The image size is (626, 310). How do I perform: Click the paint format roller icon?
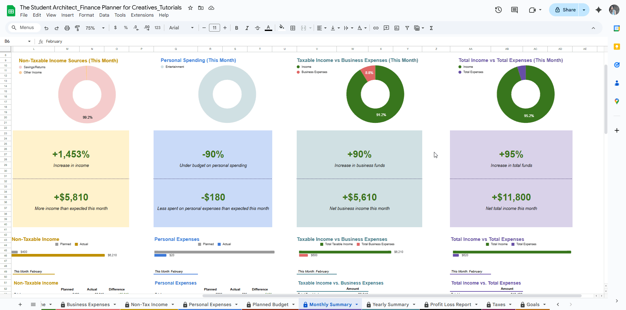click(77, 28)
